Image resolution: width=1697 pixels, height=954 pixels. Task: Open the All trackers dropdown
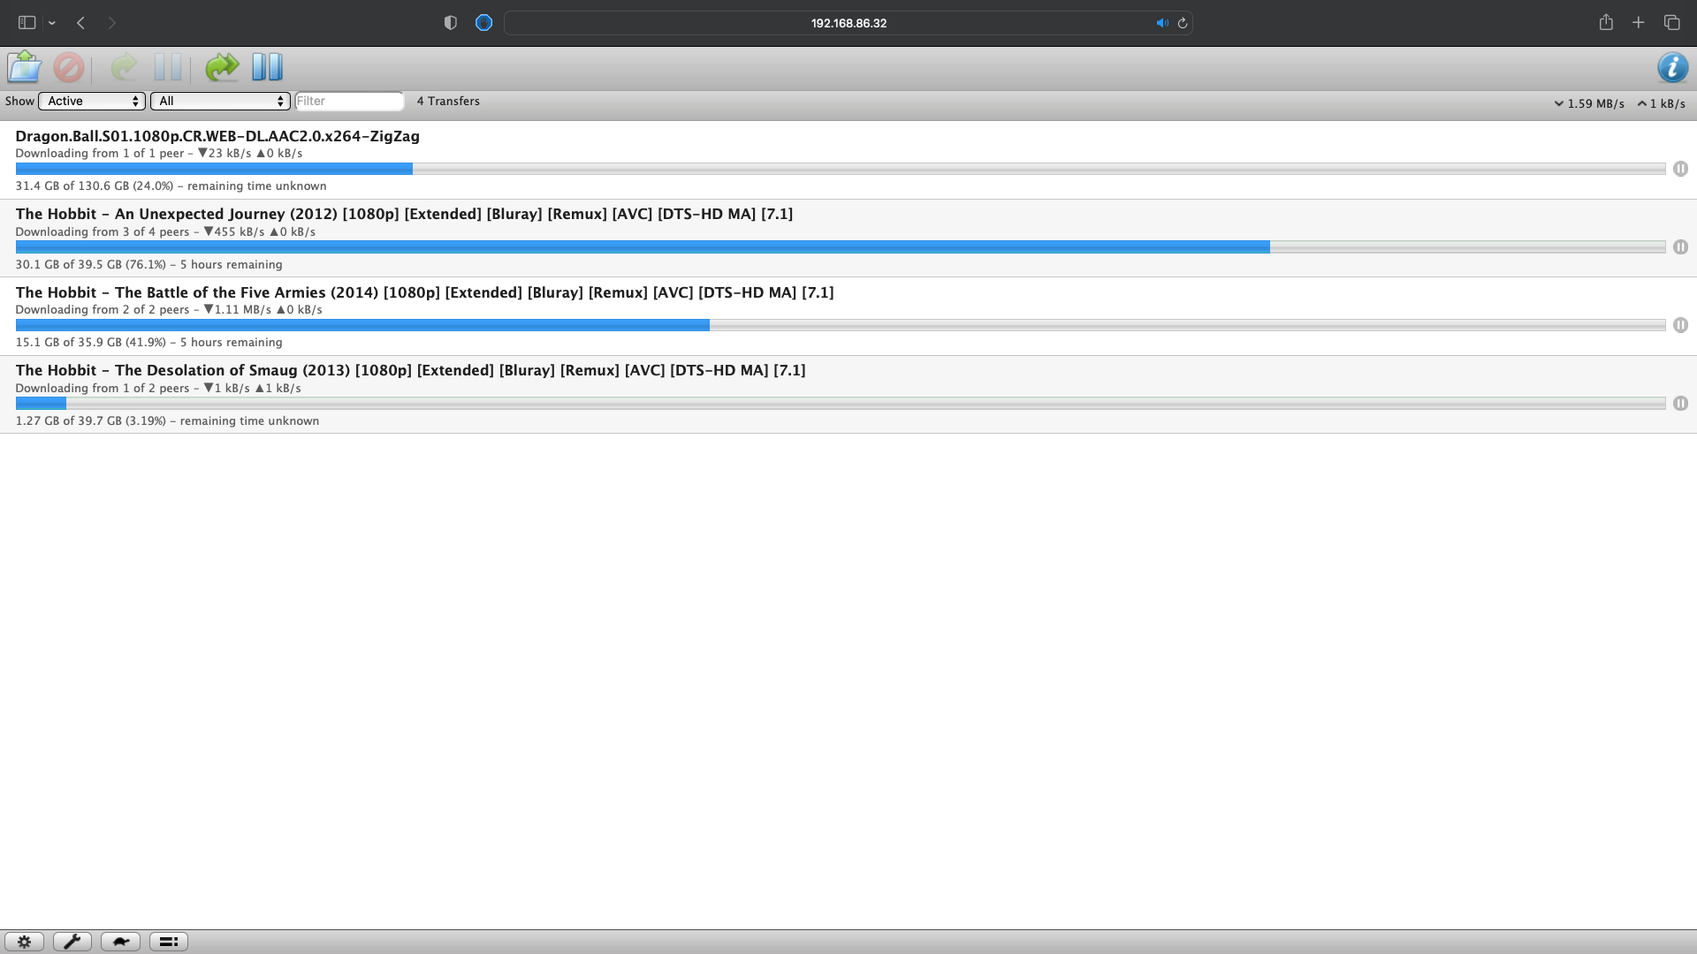[x=220, y=101]
